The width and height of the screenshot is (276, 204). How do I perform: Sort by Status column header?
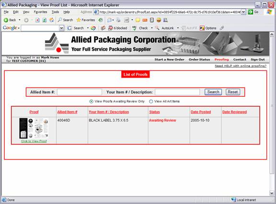click(x=154, y=112)
